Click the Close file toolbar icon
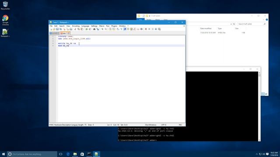This screenshot has height=157, width=280. pos(64,29)
